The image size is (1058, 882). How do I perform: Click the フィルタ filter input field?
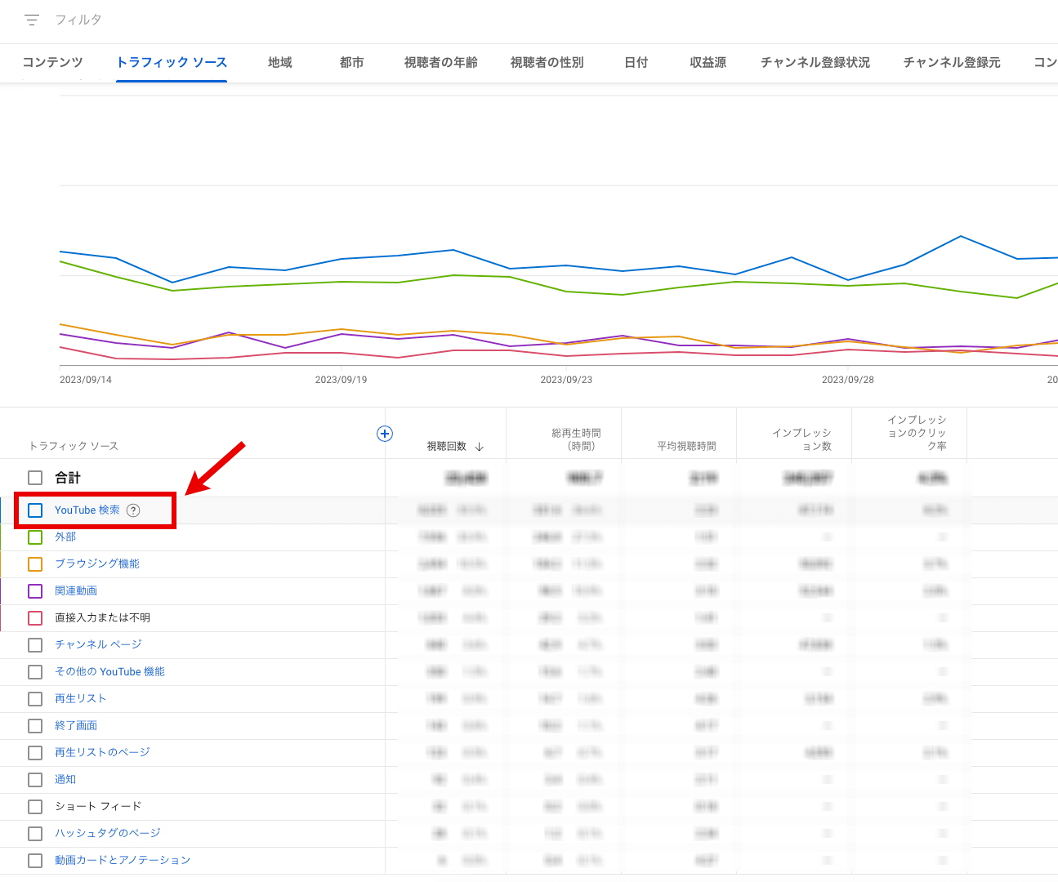point(78,20)
